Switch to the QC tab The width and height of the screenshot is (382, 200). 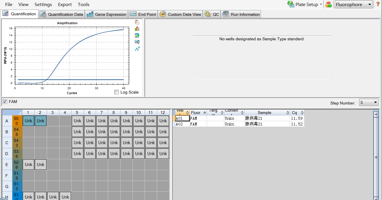pos(212,14)
